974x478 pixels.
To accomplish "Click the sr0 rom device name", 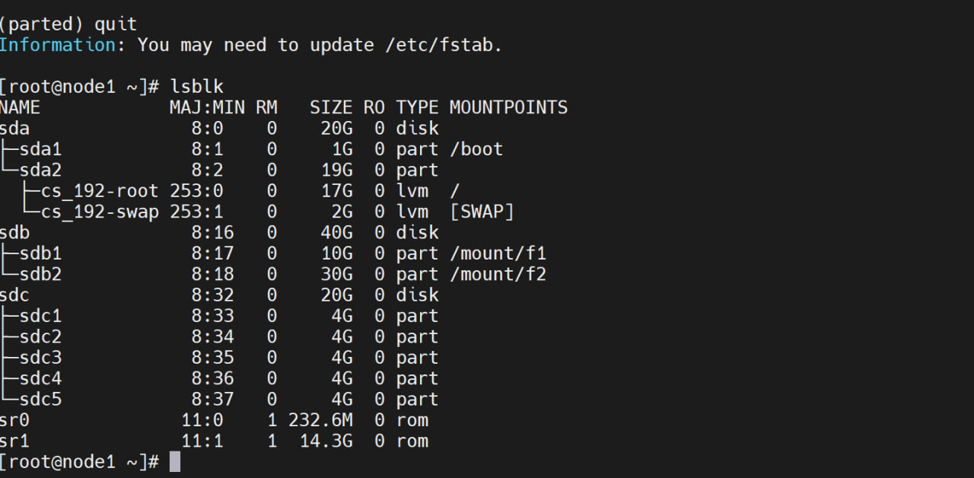I will (x=15, y=420).
